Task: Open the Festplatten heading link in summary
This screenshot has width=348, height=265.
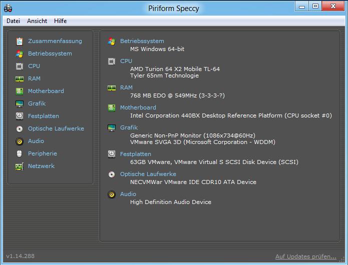Action: 136,154
